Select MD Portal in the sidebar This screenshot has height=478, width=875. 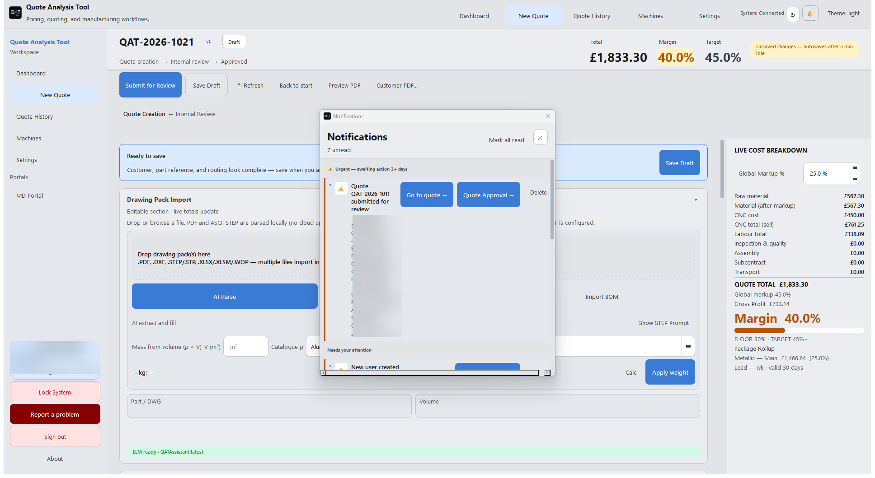pos(55,195)
